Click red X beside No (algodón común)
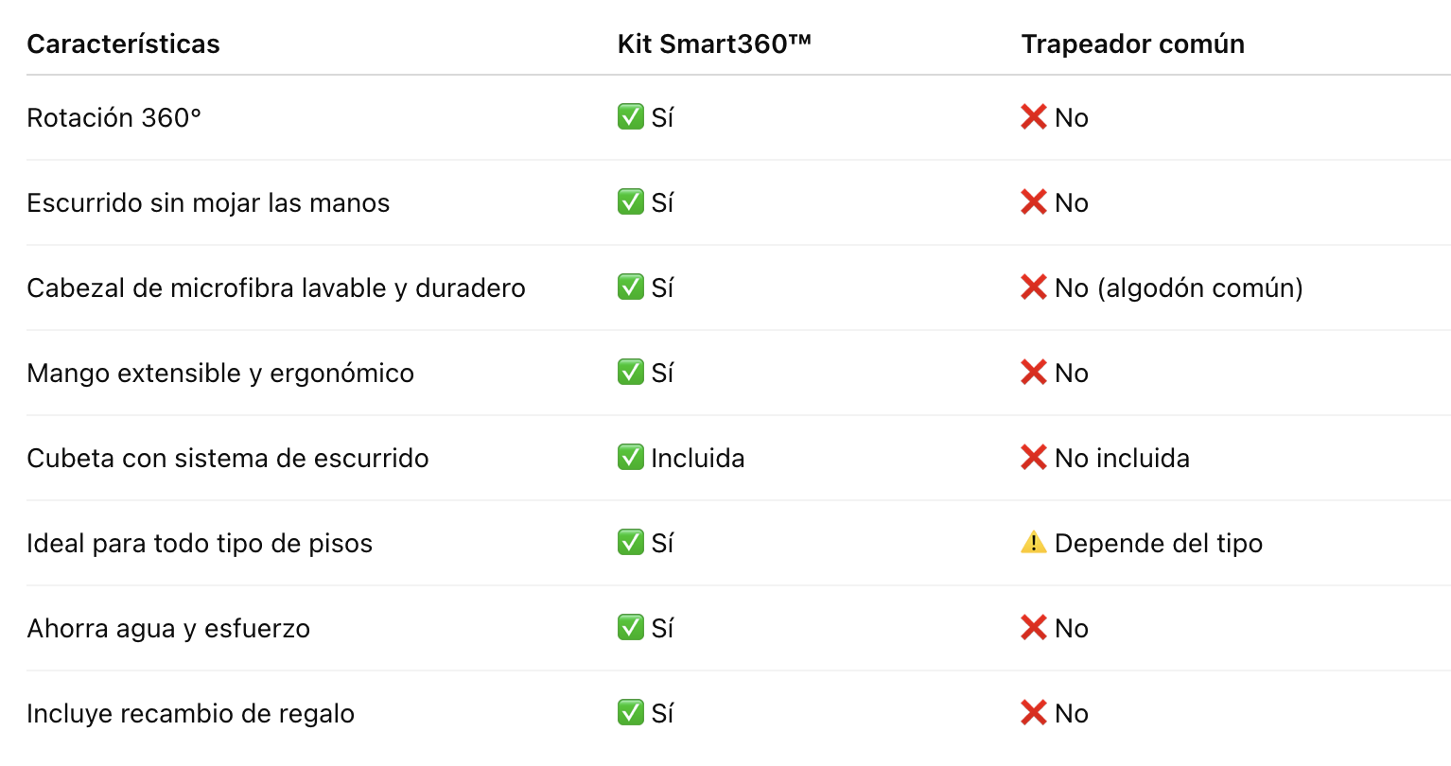The width and height of the screenshot is (1451, 766). pos(1034,287)
